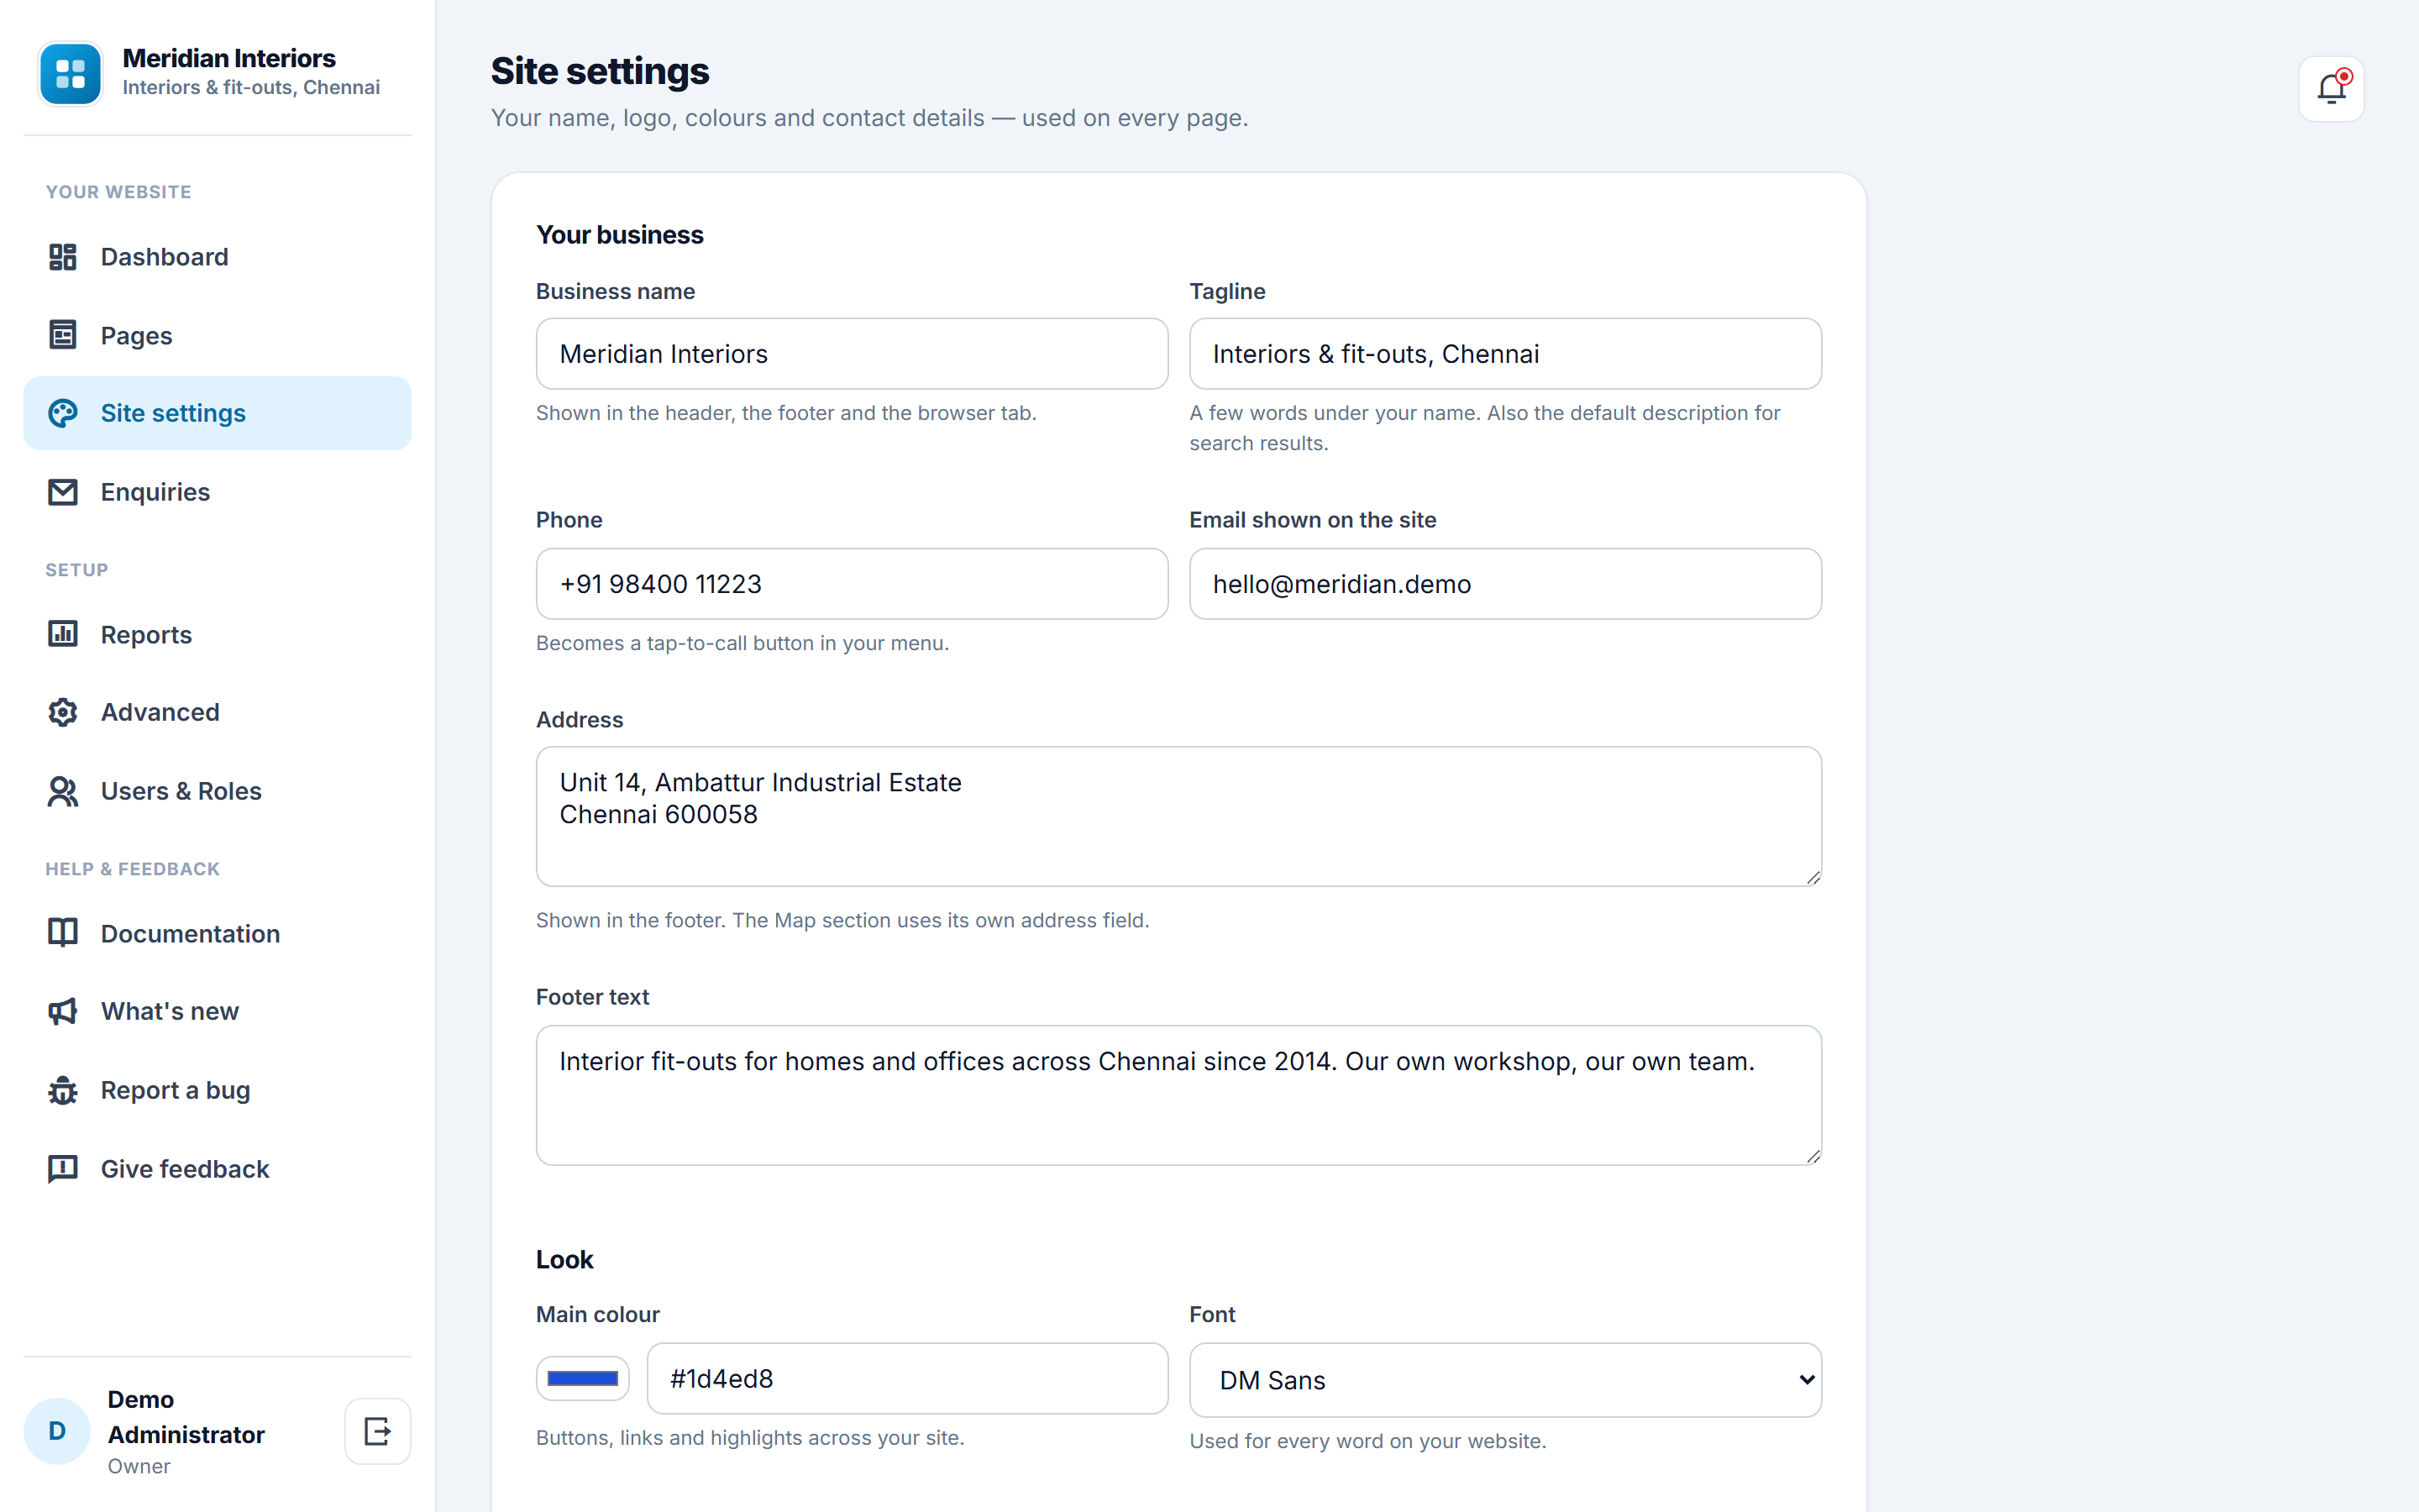Viewport: 2419px width, 1512px height.
Task: Click the What's new megaphone icon
Action: pos(63,1011)
